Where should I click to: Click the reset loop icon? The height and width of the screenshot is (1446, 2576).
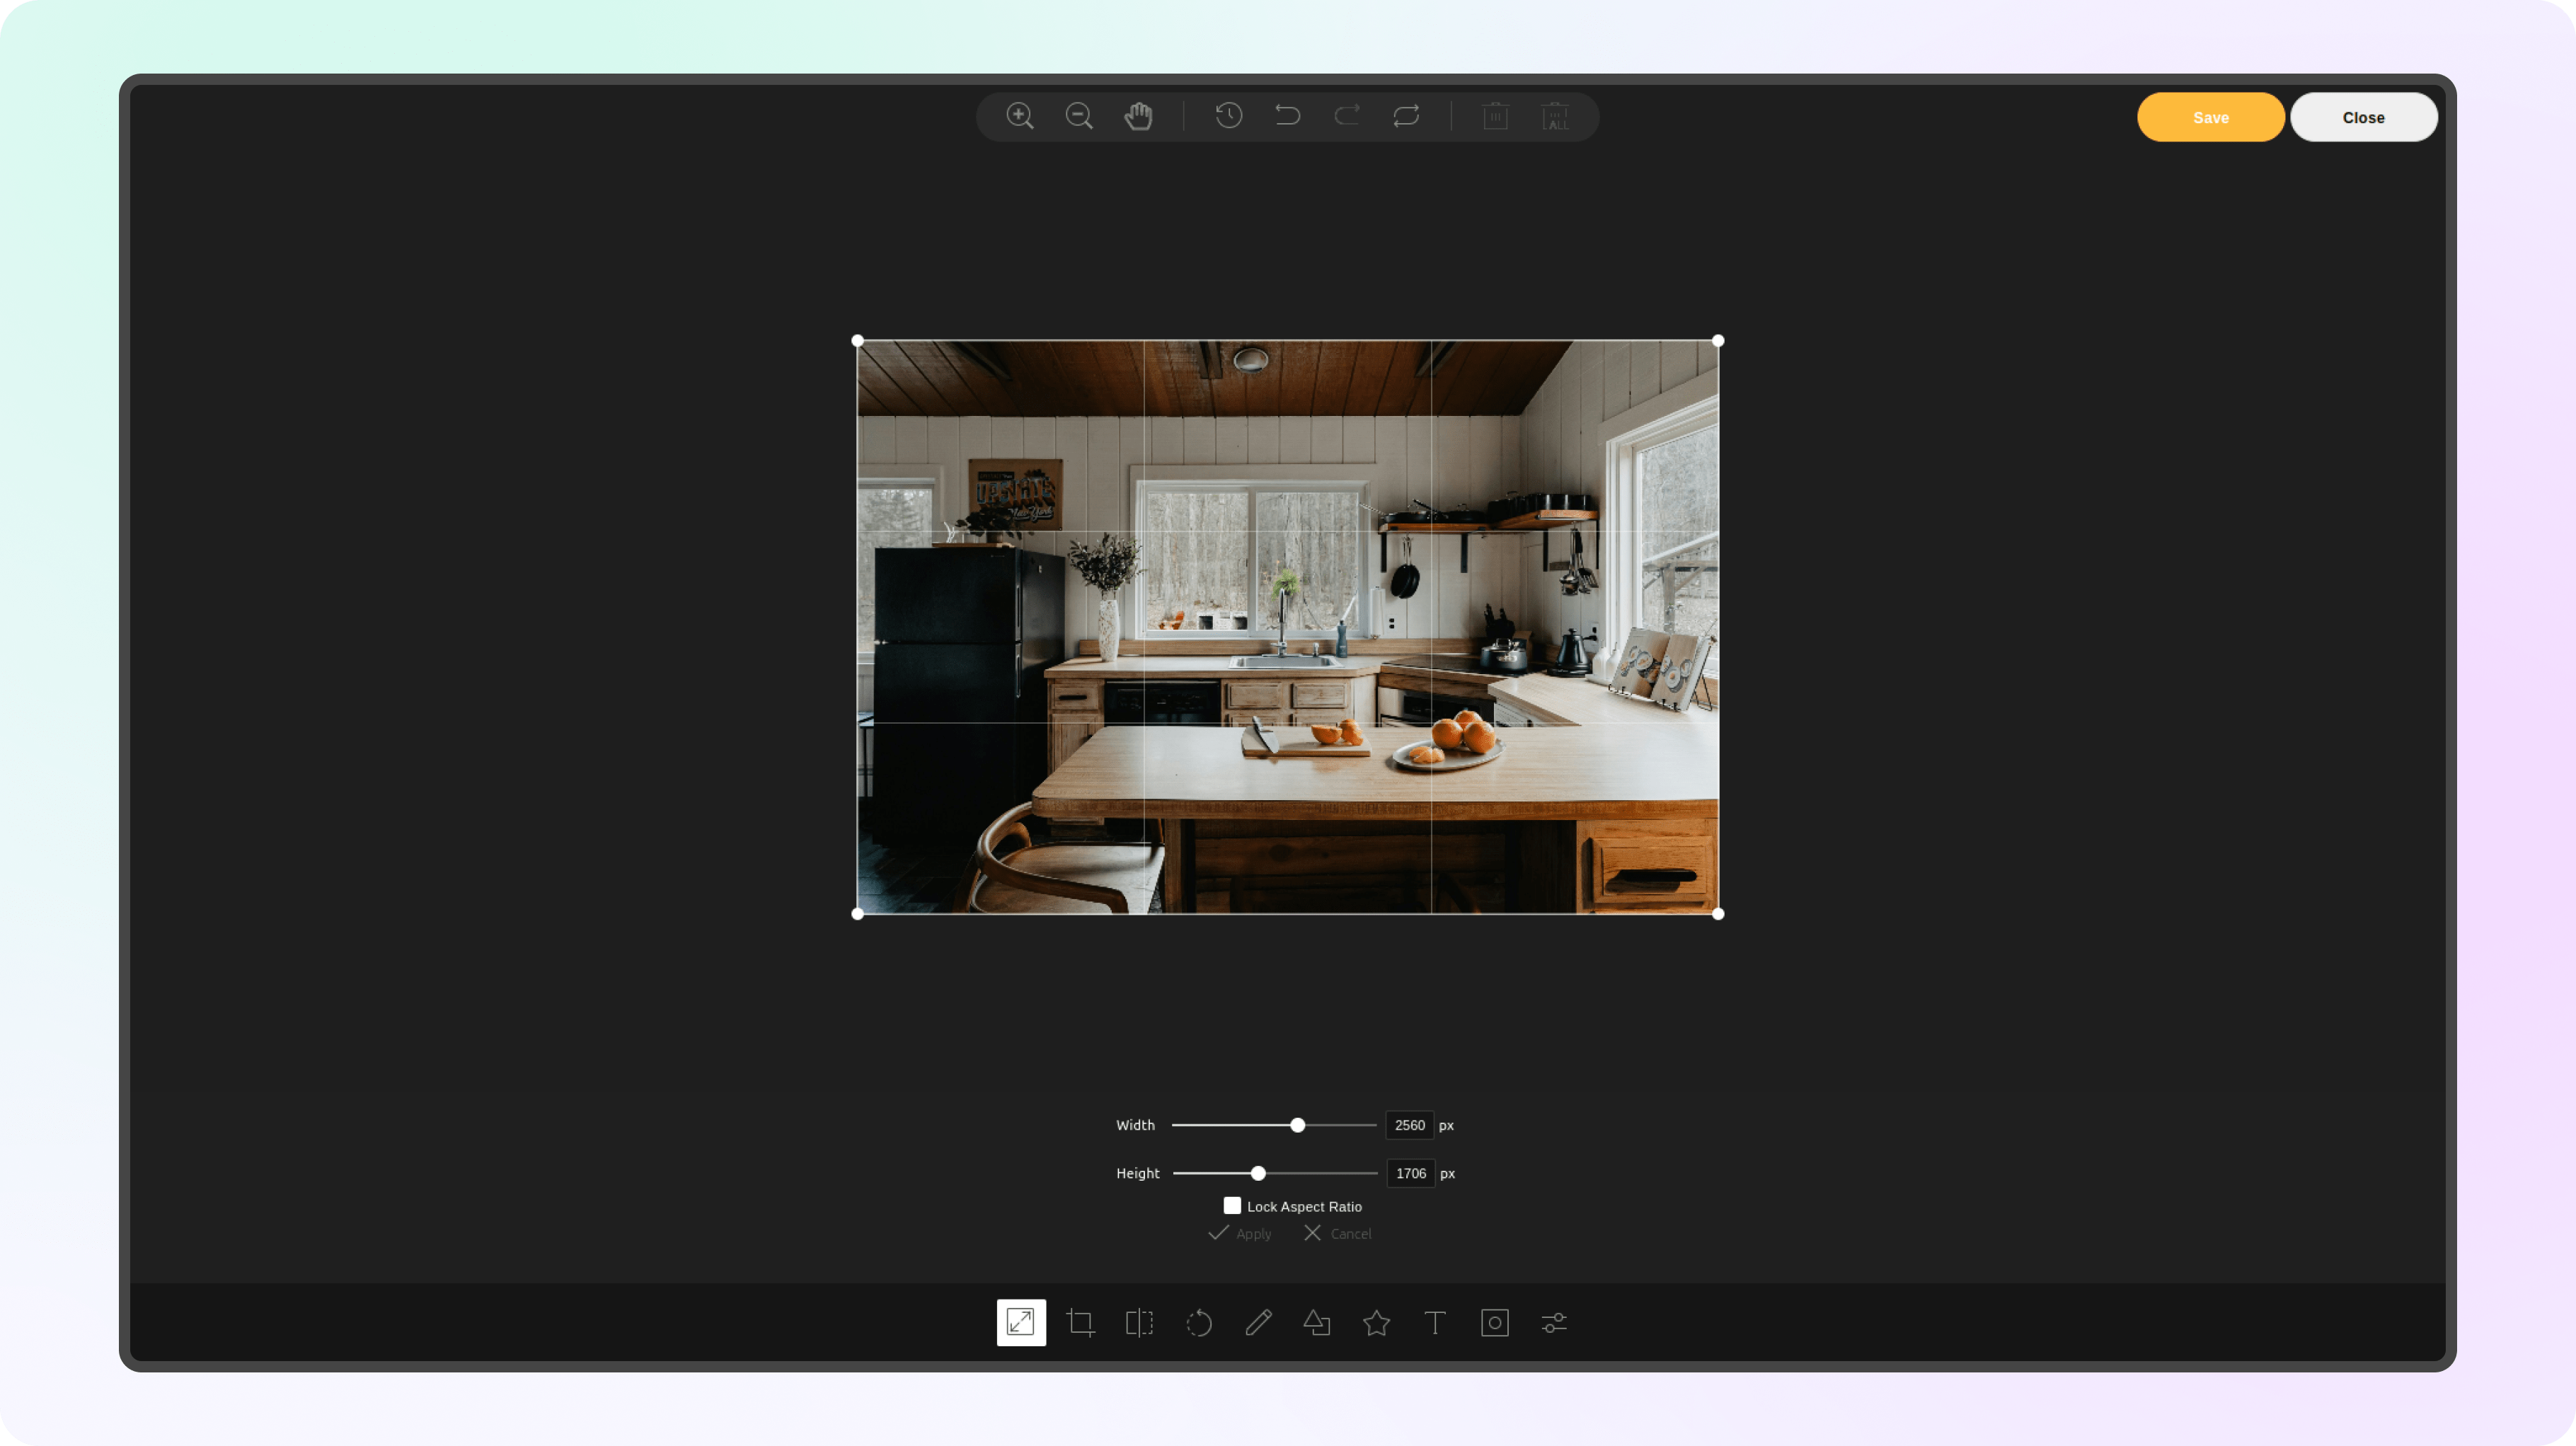click(x=1406, y=116)
